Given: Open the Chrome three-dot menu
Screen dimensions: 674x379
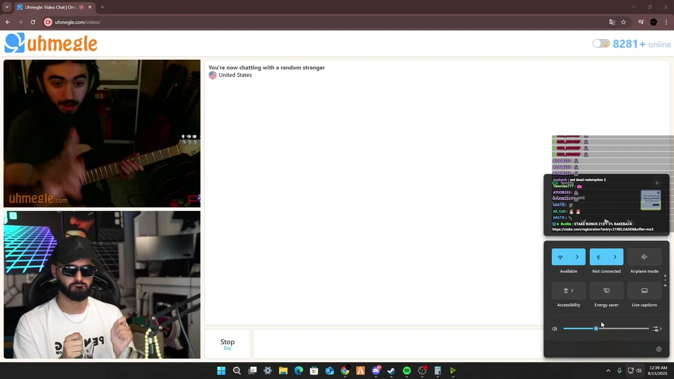Looking at the screenshot, I should coord(666,22).
